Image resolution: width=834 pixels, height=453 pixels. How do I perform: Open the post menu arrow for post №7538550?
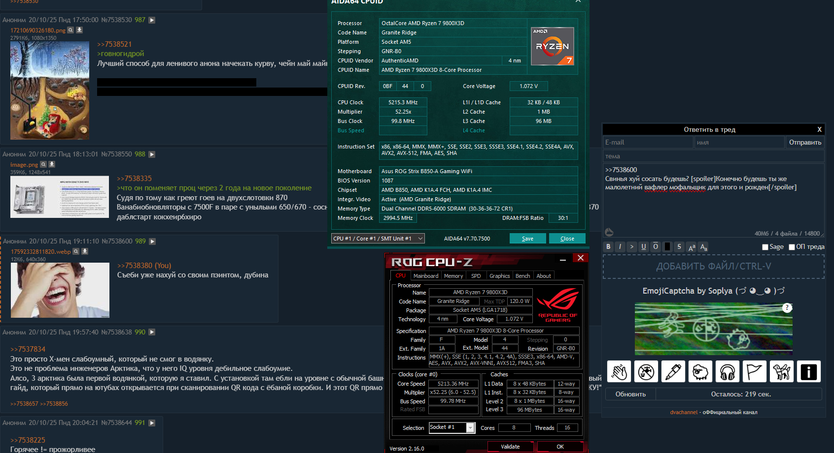pyautogui.click(x=152, y=154)
